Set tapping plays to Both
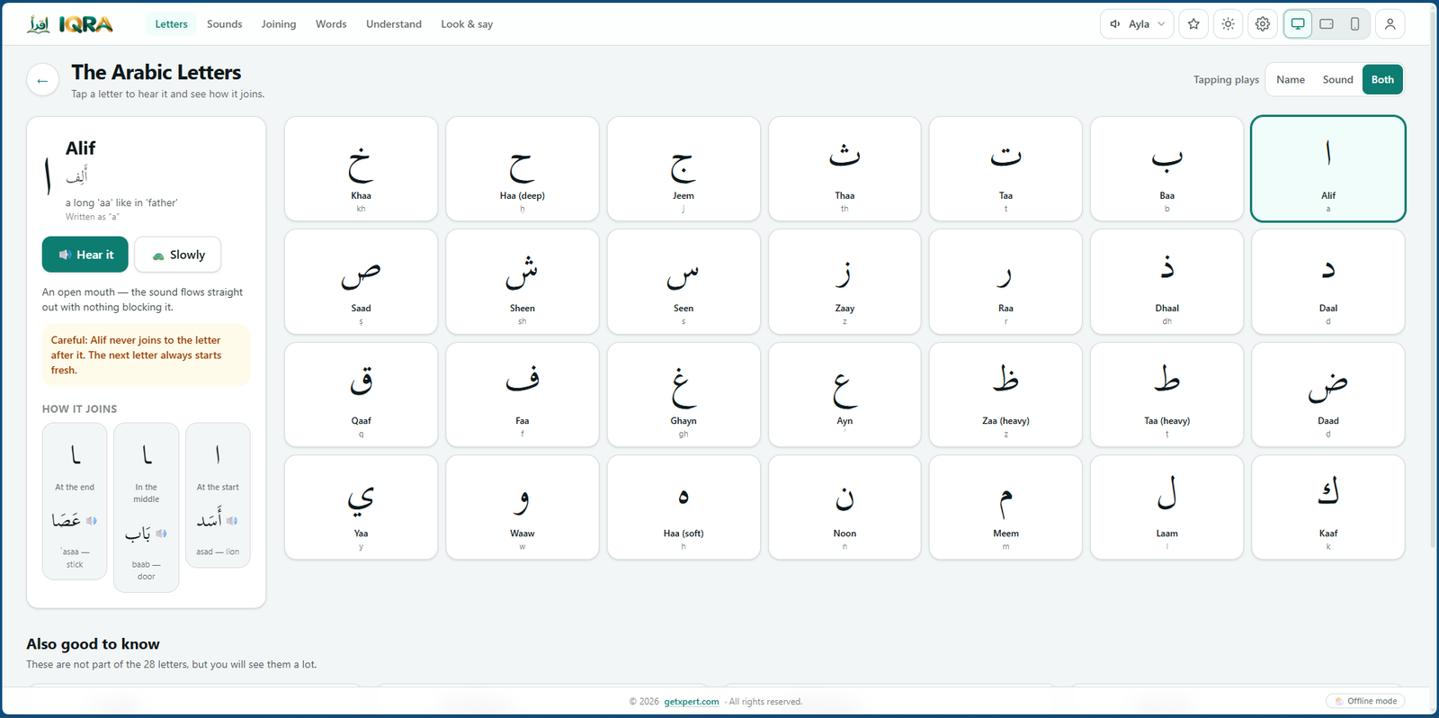 coord(1382,80)
